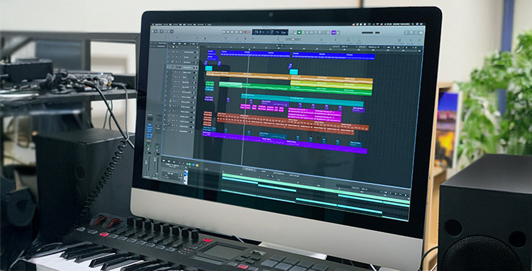Click the red Record transport button
Screen dimensions: 532x271
[245, 32]
